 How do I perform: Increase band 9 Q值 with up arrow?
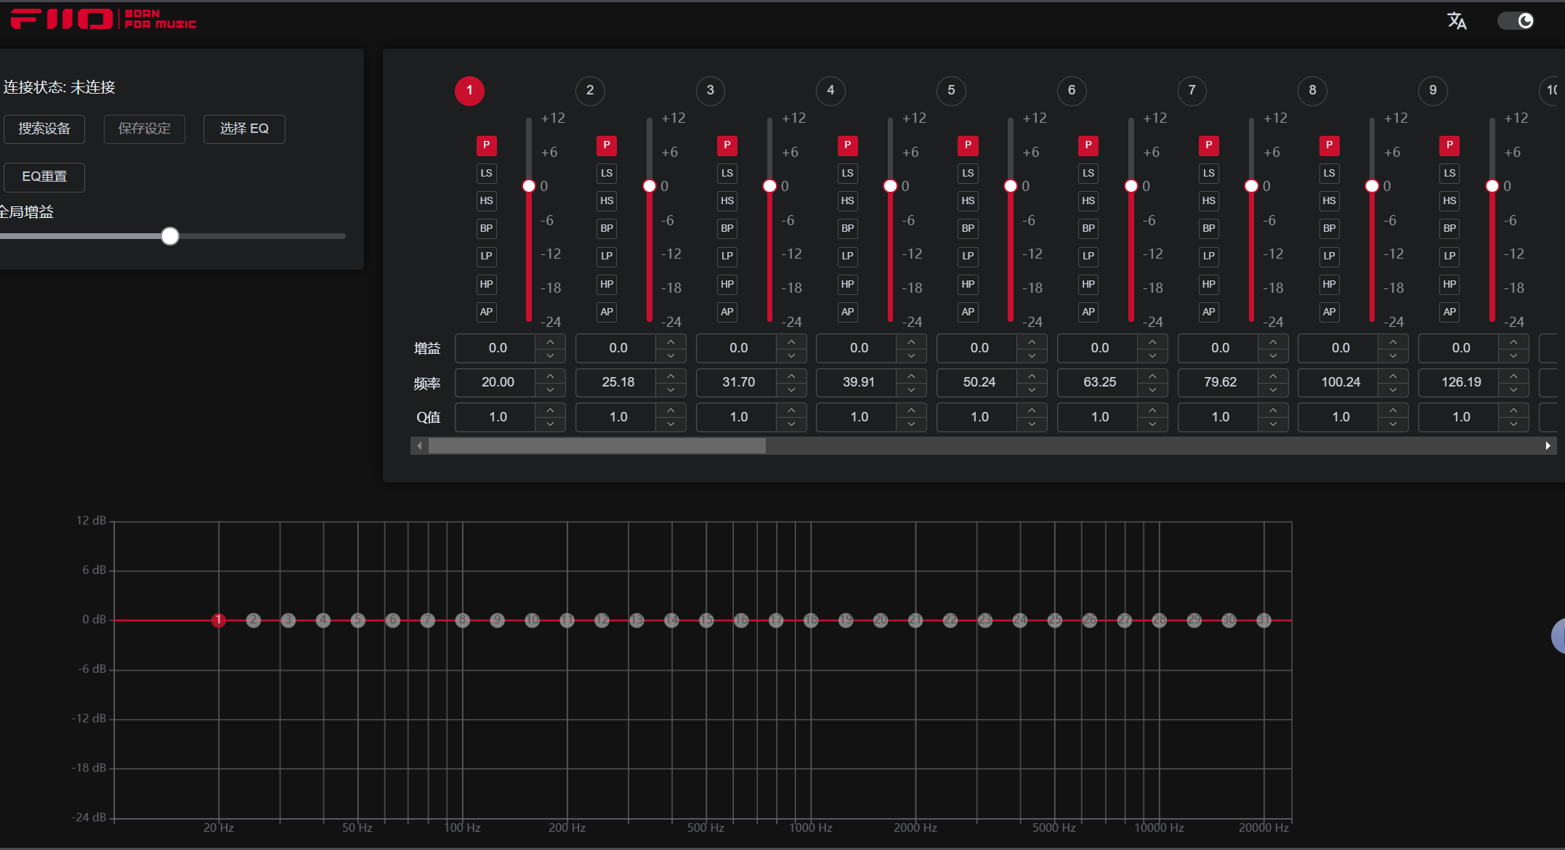[1513, 410]
